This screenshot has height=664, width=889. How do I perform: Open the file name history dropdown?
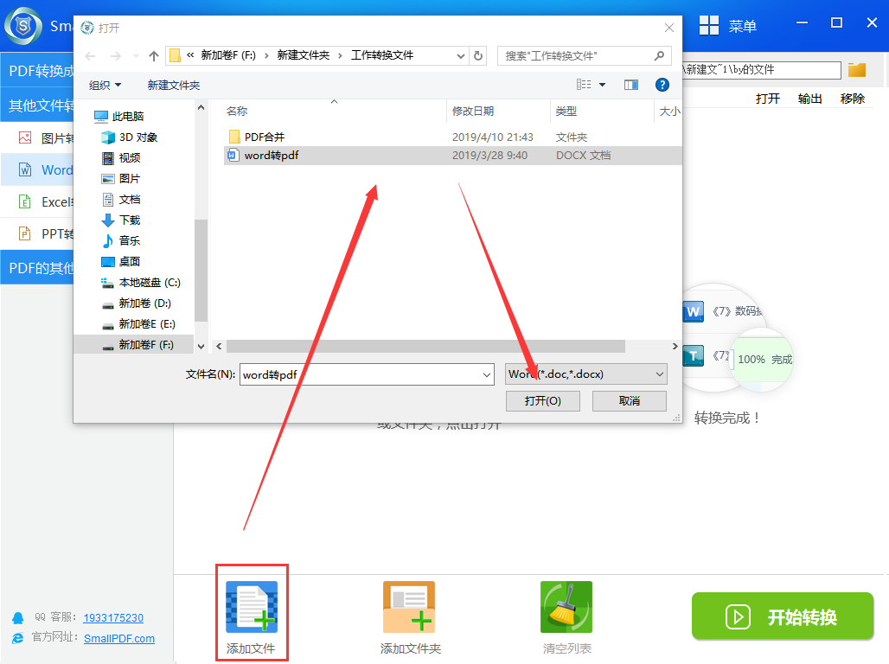(x=486, y=374)
